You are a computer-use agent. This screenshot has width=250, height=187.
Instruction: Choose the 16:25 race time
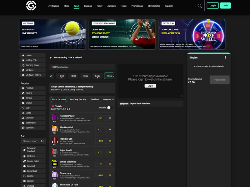73,76
